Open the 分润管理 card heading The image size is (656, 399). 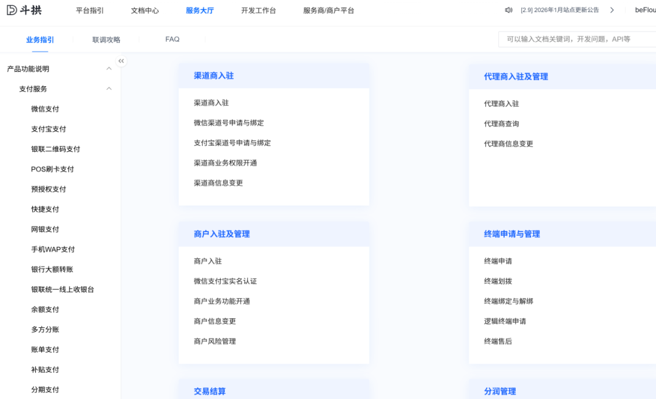500,392
